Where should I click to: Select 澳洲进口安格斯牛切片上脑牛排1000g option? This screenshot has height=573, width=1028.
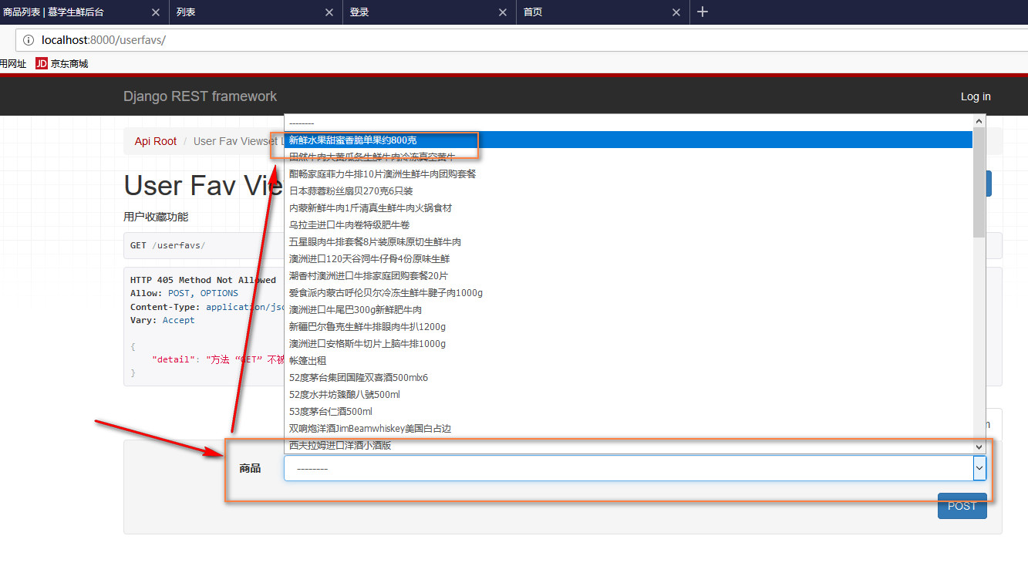[x=629, y=343]
